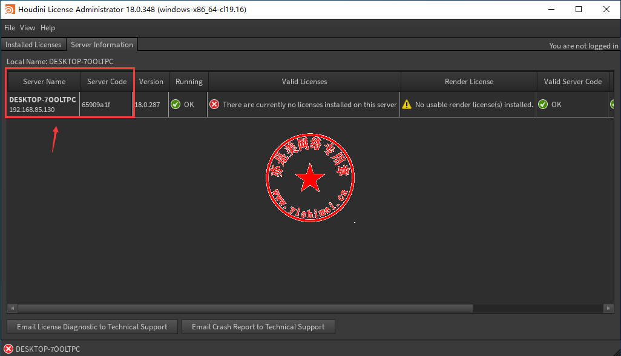The height and width of the screenshot is (356, 621).
Task: Click Email License Diagnostic to Technical Support
Action: coord(92,327)
